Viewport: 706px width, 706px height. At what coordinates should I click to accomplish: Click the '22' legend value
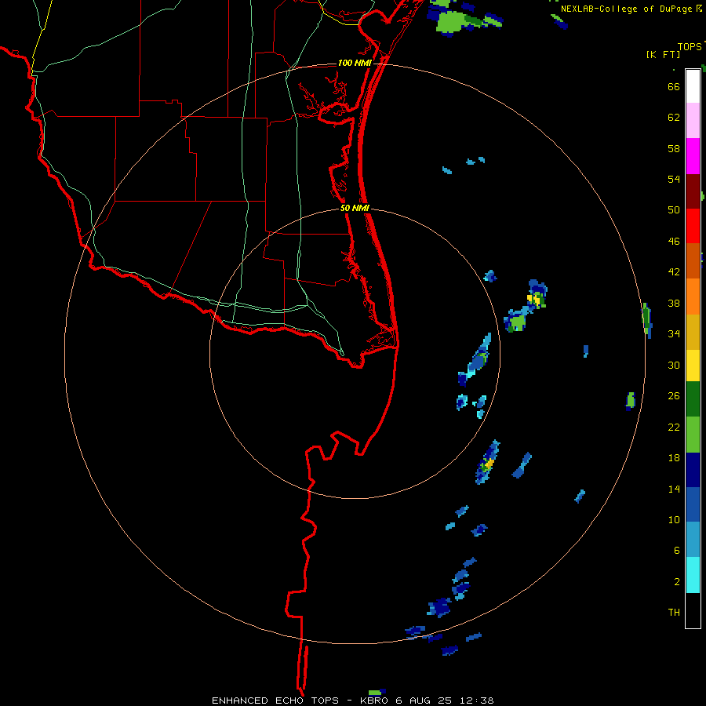click(x=674, y=428)
